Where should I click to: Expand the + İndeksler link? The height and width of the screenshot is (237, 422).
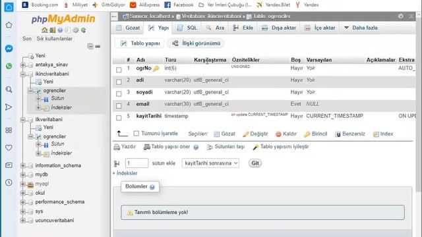pyautogui.click(x=125, y=173)
